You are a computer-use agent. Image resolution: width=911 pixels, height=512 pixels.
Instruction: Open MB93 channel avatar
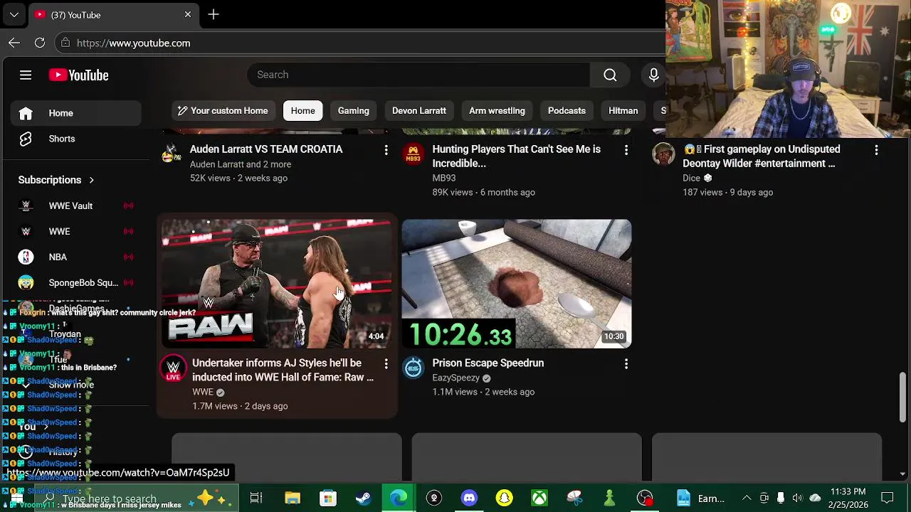point(413,154)
